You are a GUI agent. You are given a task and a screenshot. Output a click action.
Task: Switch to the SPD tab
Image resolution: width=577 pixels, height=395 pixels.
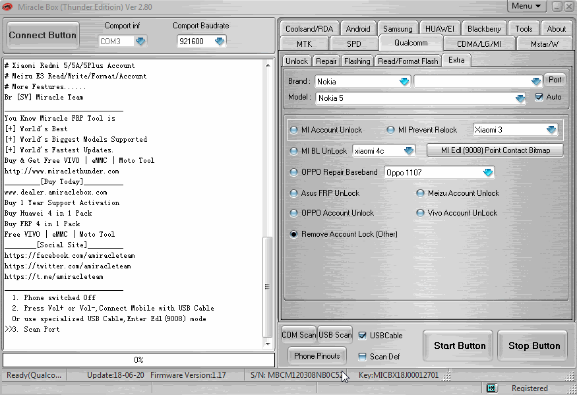click(354, 44)
